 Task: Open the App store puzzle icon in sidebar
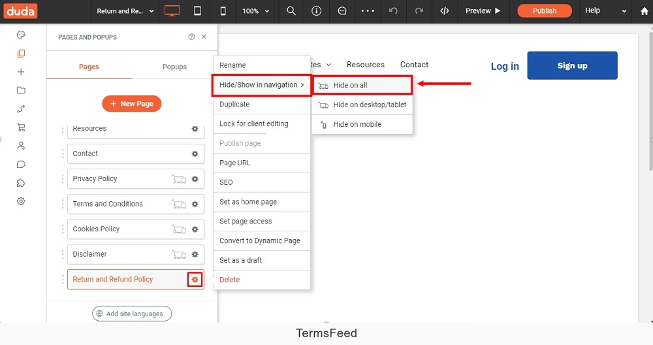21,182
